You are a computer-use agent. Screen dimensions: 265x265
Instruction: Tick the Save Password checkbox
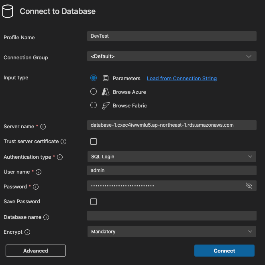tap(94, 202)
